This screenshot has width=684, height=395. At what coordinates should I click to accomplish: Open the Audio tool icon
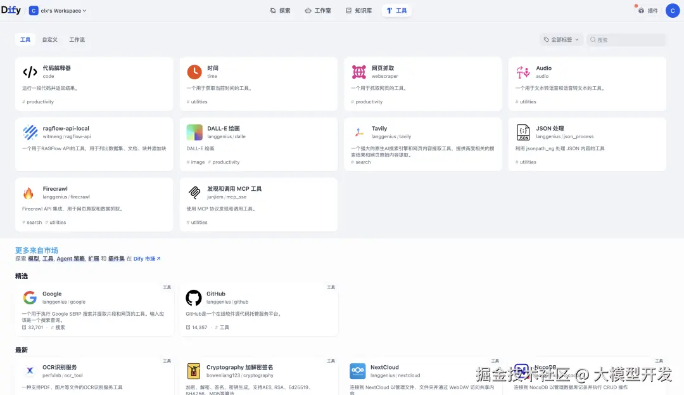(522, 71)
